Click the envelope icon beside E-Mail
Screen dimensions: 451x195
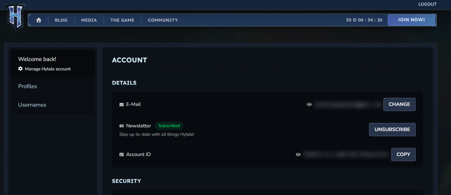click(121, 104)
